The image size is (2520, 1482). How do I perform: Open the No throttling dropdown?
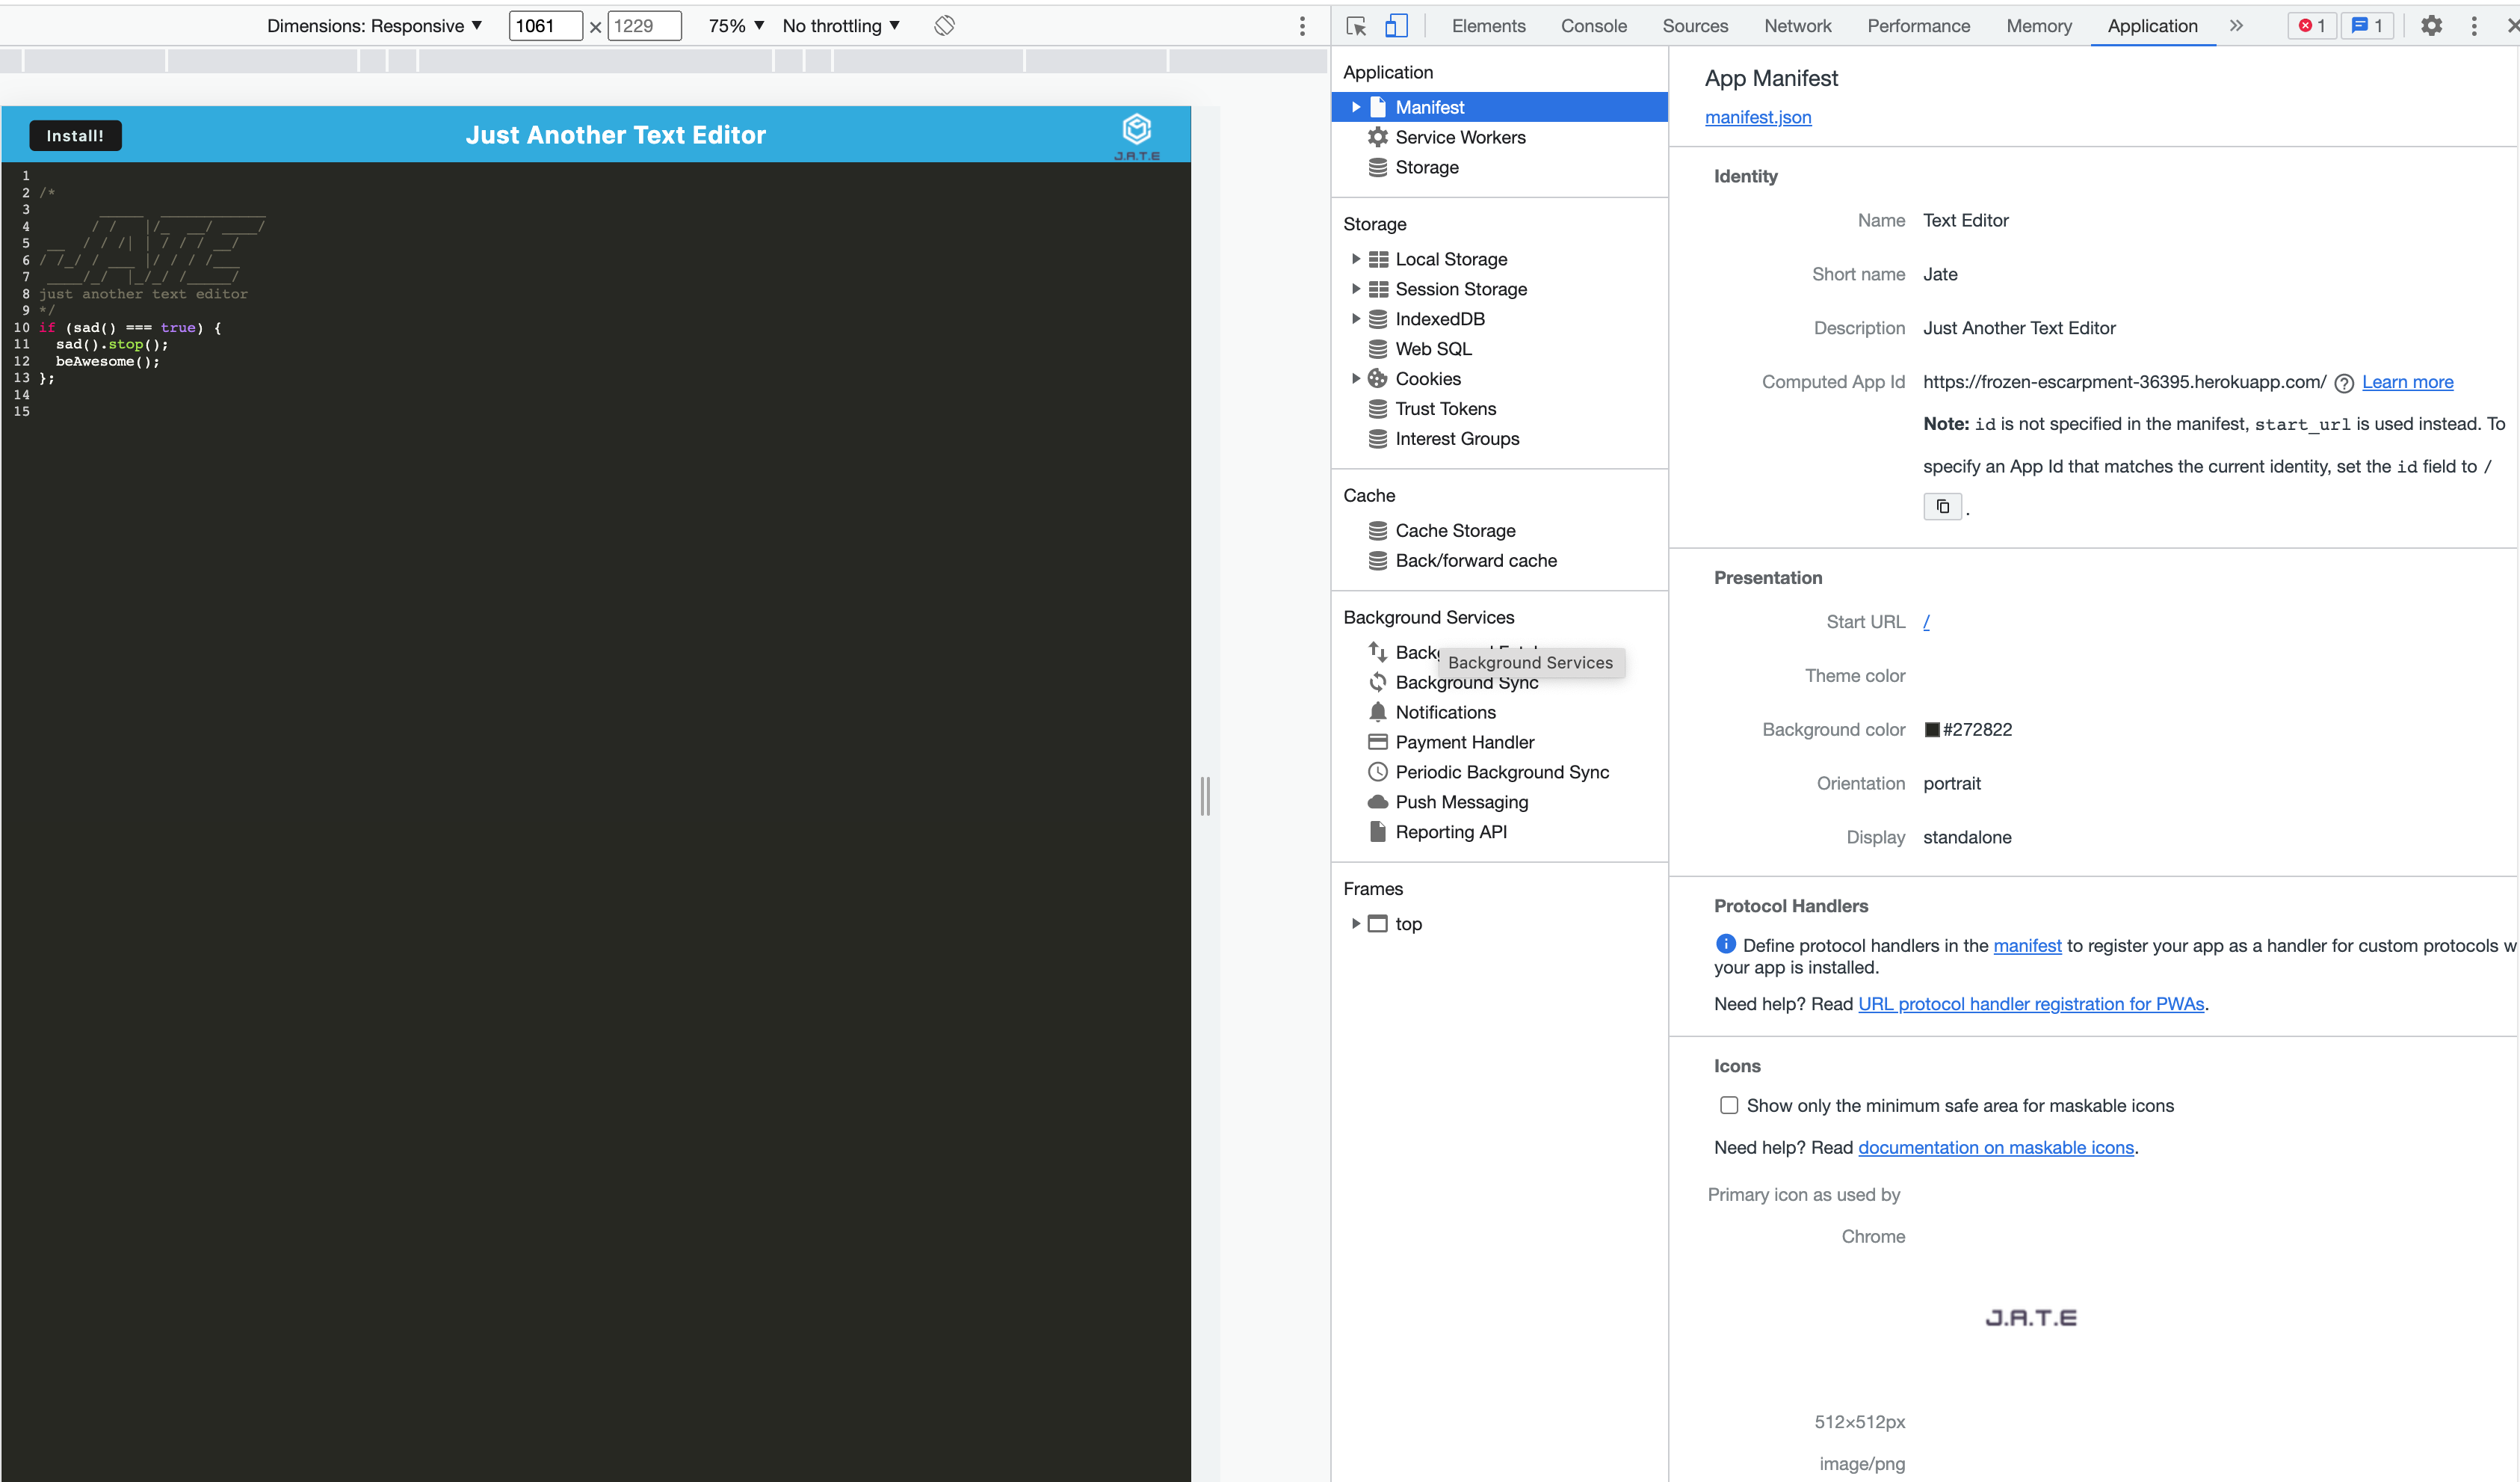[x=841, y=26]
